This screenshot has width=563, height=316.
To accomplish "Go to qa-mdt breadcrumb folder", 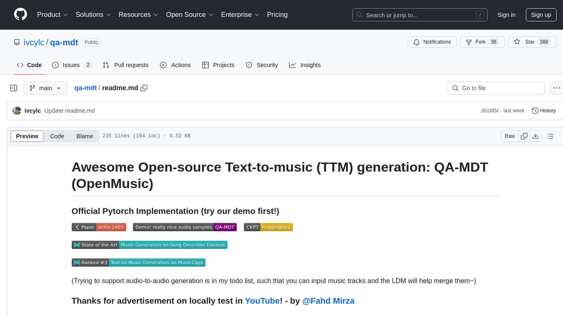I will [85, 88].
